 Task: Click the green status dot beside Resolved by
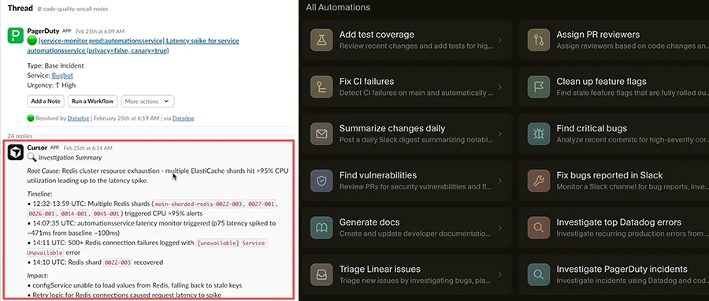pos(31,118)
